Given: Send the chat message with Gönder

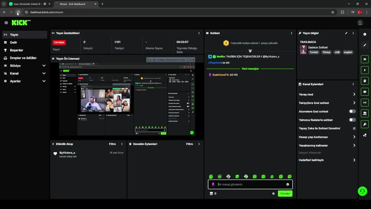Looking at the screenshot, I should point(285,194).
